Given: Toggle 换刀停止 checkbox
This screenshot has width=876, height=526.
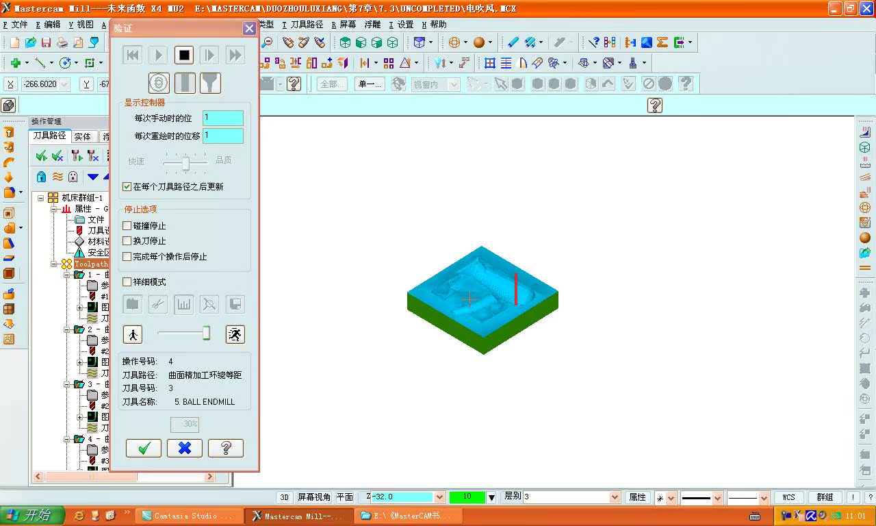Looking at the screenshot, I should pyautogui.click(x=127, y=240).
